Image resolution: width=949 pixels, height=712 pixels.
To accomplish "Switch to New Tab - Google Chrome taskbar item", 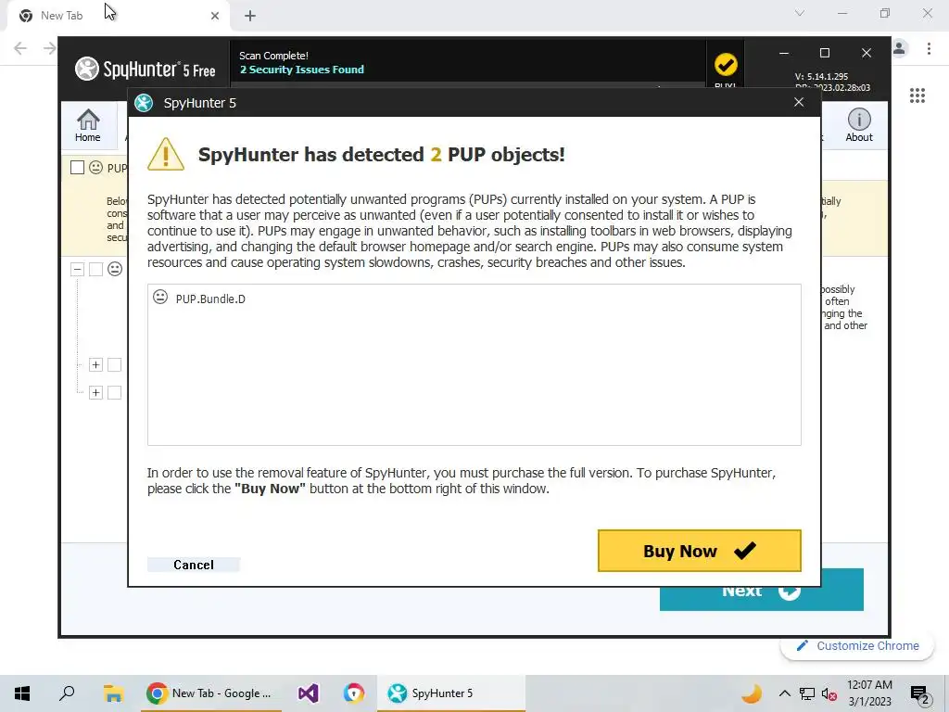I will coord(210,693).
